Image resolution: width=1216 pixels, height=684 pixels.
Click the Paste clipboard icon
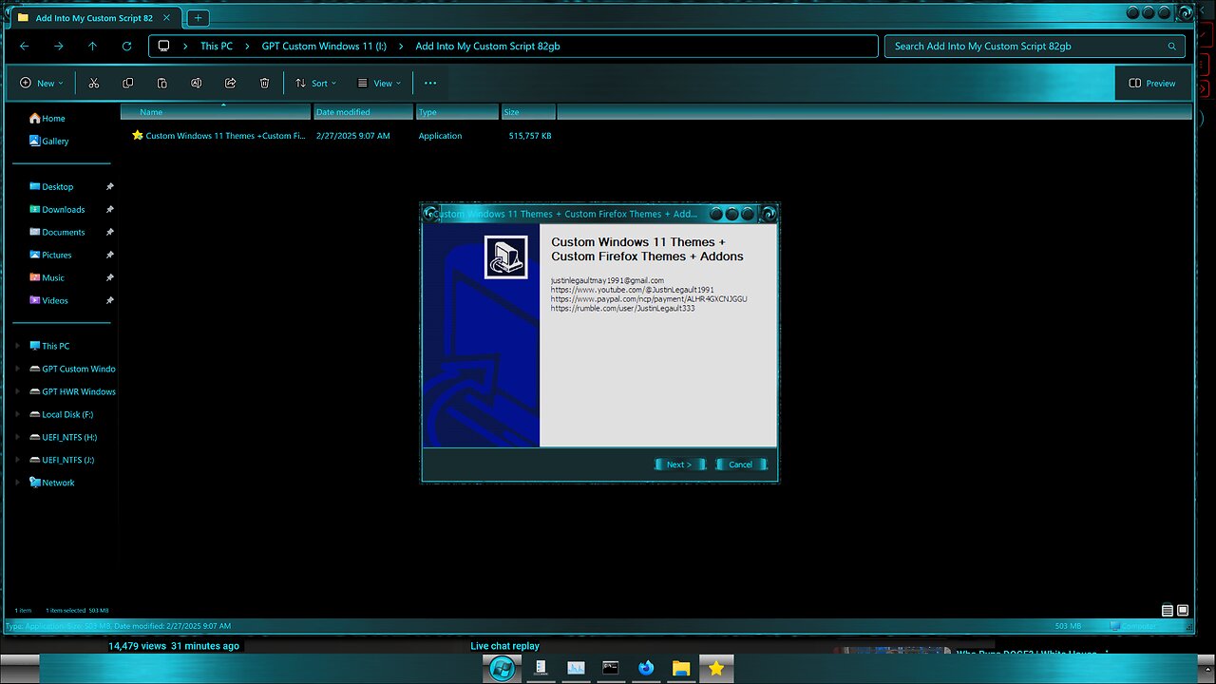[161, 84]
